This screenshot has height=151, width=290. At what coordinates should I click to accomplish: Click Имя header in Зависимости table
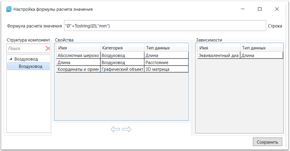[x=219, y=48]
